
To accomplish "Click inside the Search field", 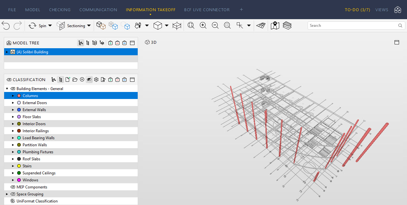I will pyautogui.click(x=344, y=25).
